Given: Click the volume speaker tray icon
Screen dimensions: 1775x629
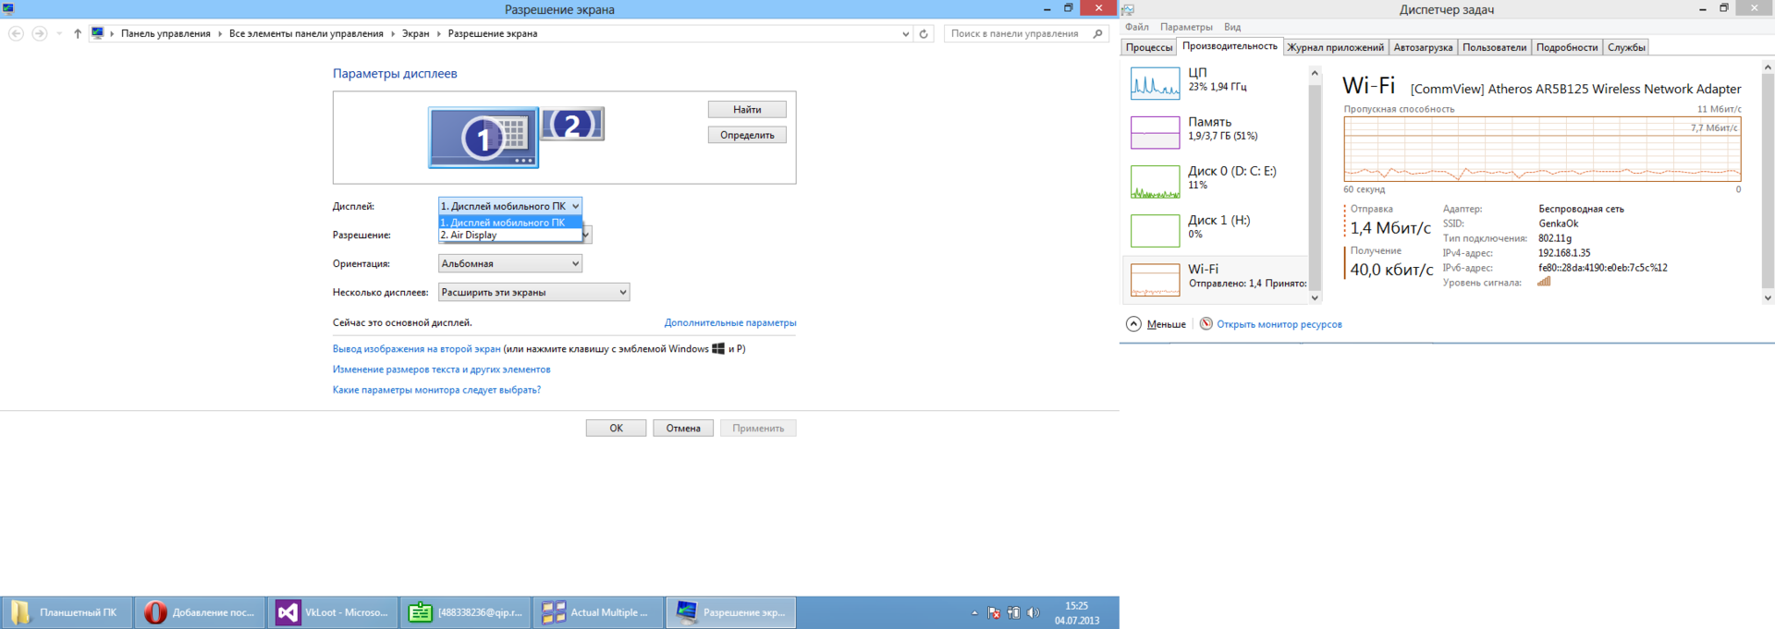Looking at the screenshot, I should 1034,612.
